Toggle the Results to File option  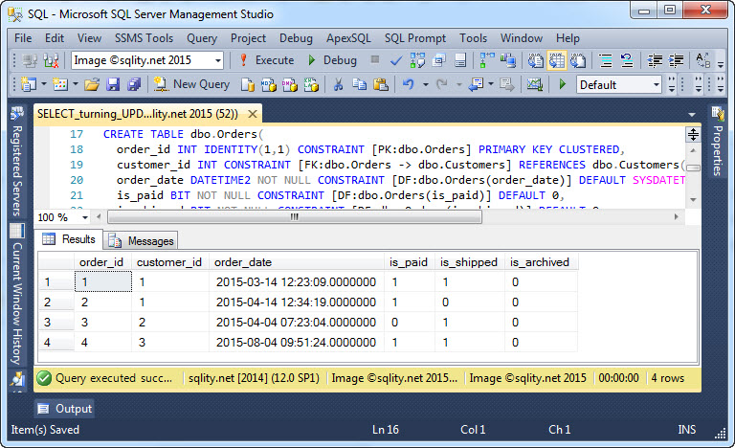578,59
